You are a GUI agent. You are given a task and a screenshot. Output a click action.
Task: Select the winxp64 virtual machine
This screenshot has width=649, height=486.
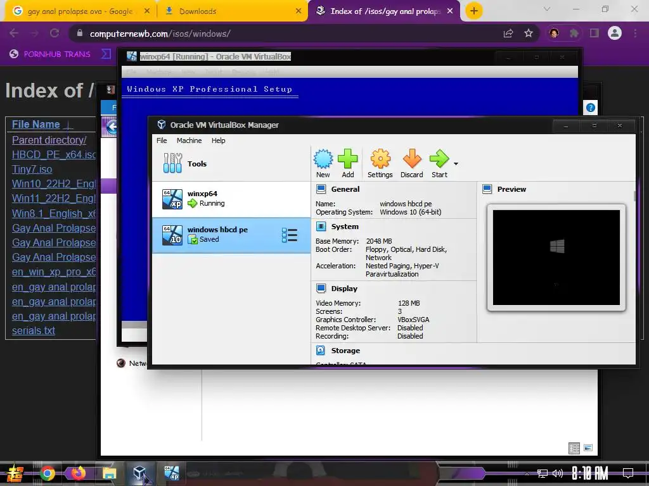click(231, 199)
